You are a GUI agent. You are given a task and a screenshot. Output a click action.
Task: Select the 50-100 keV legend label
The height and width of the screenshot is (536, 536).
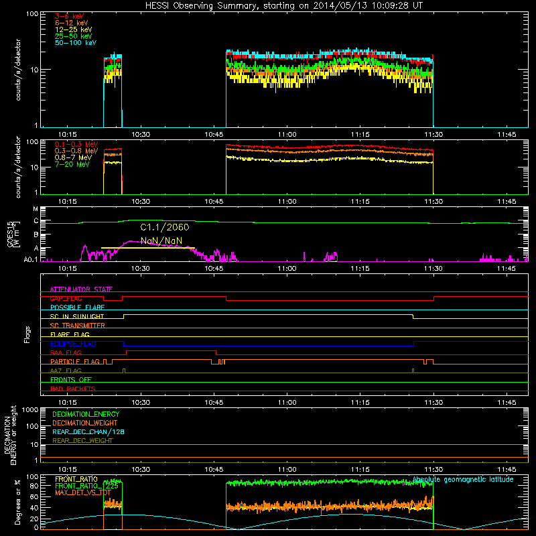75,43
